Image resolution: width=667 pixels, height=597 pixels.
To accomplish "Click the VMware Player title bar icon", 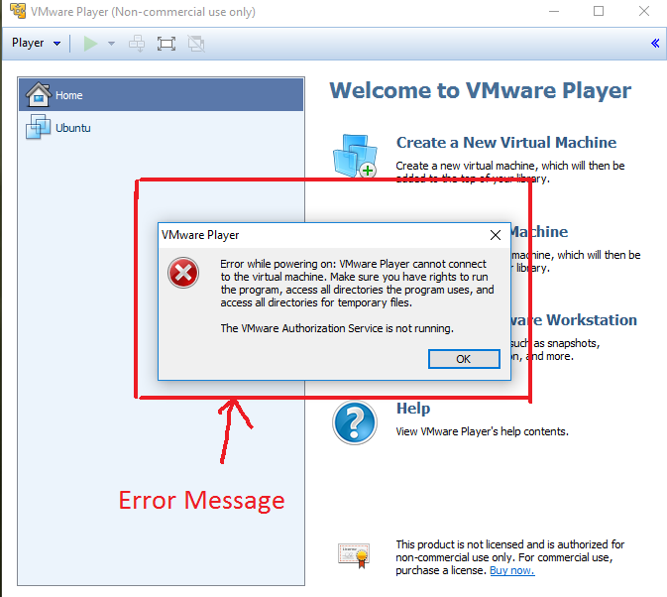I will (x=18, y=11).
